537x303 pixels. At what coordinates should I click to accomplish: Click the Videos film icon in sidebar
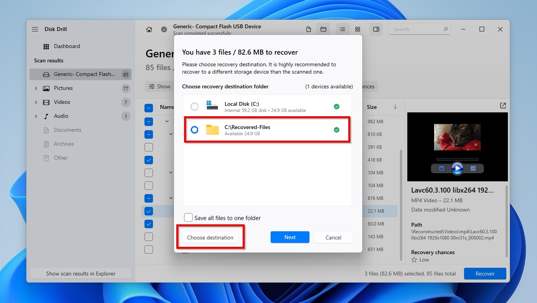tap(46, 102)
